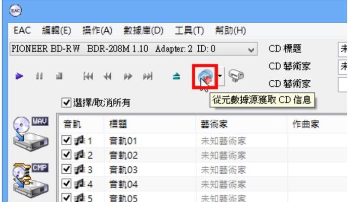352x202 pixels.
Task: Click the CD 標題 input field
Action: point(342,49)
